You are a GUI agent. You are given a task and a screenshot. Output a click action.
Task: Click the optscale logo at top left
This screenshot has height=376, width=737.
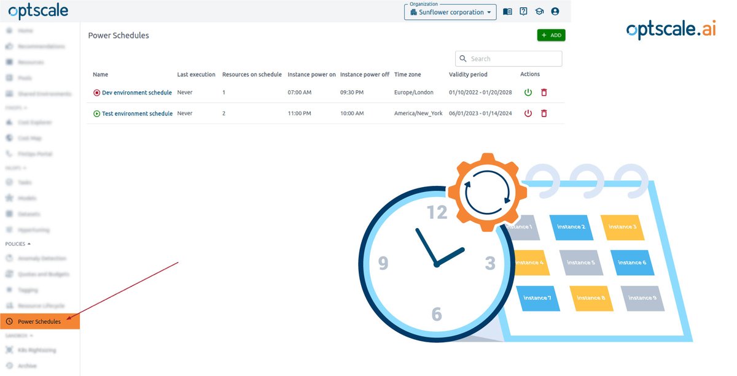[38, 11]
